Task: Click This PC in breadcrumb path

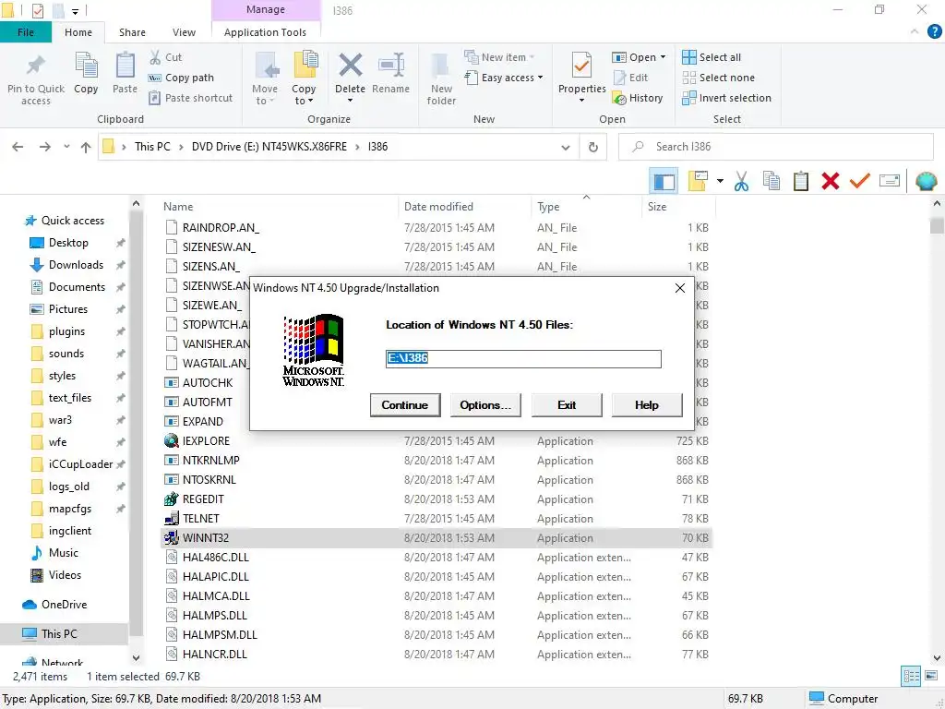Action: click(152, 147)
